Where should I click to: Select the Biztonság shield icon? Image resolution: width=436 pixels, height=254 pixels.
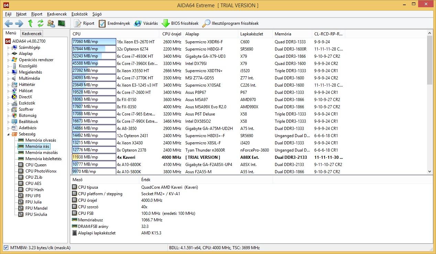pos(14,115)
